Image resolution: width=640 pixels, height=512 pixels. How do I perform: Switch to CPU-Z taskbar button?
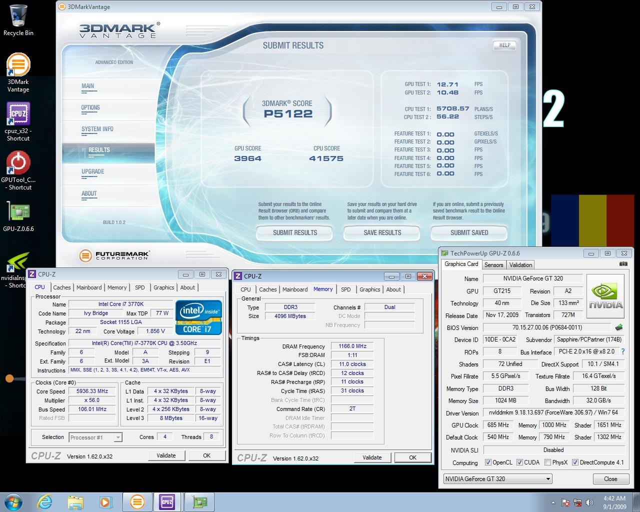(167, 501)
